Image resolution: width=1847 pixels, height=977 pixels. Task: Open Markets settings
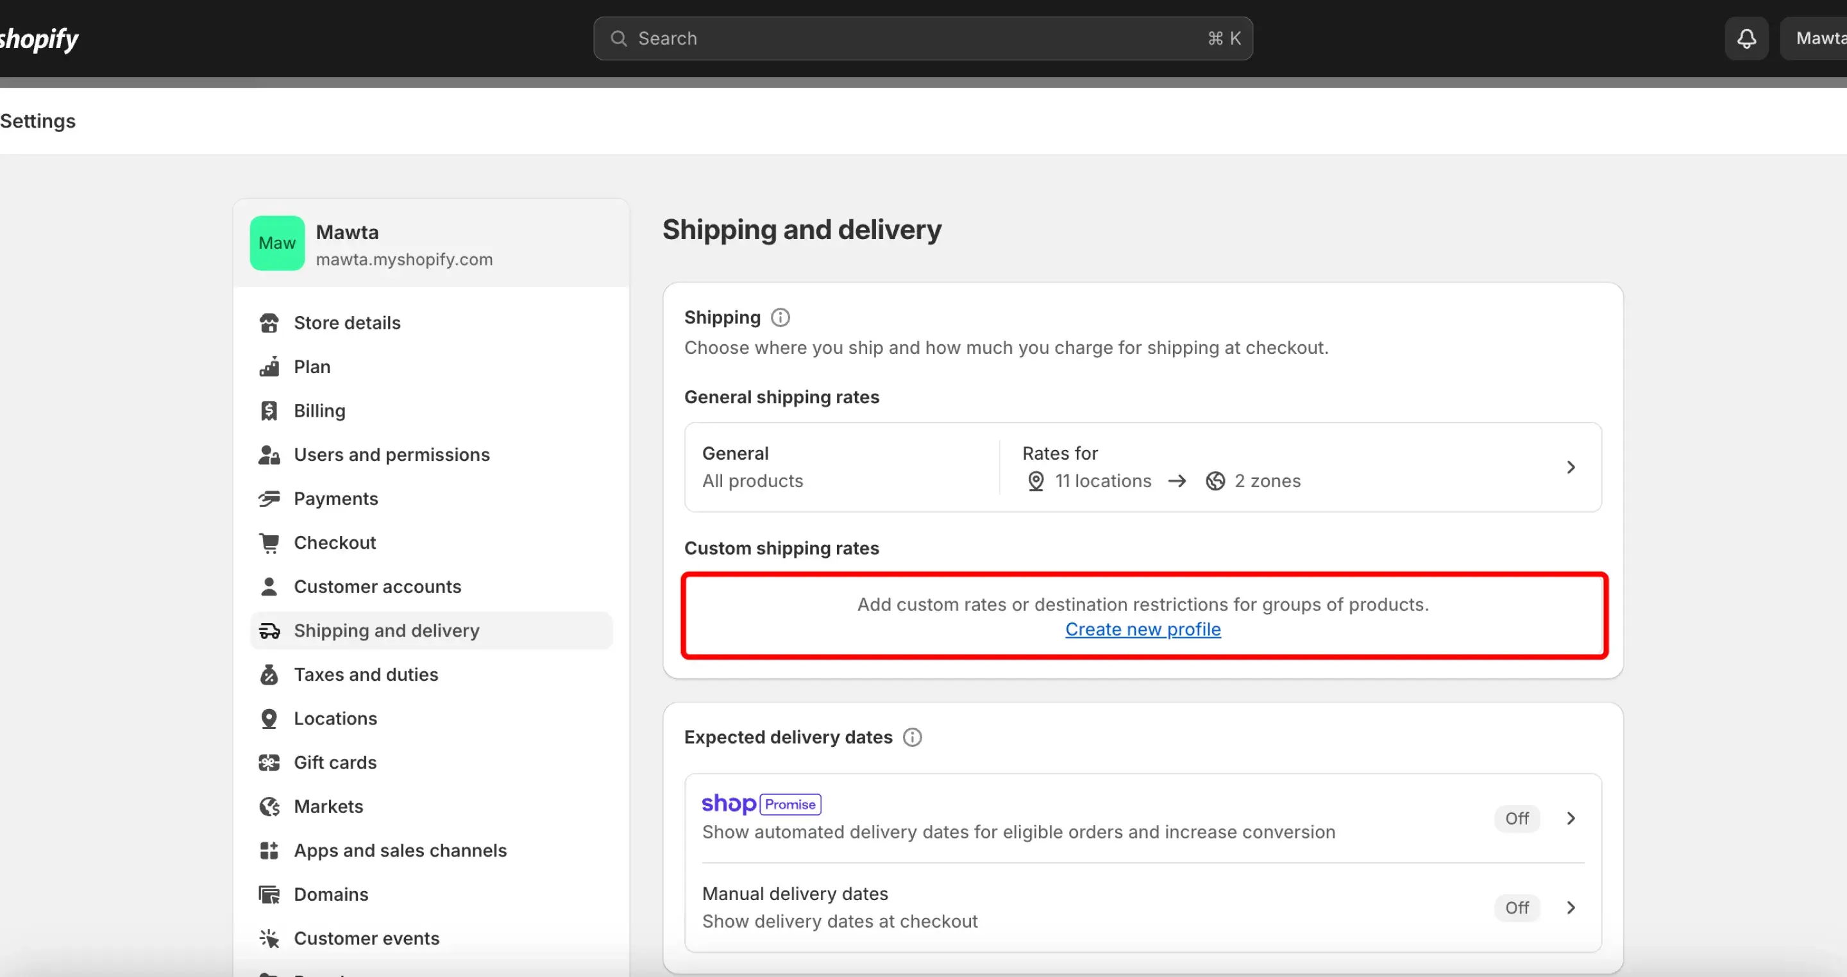point(431,807)
